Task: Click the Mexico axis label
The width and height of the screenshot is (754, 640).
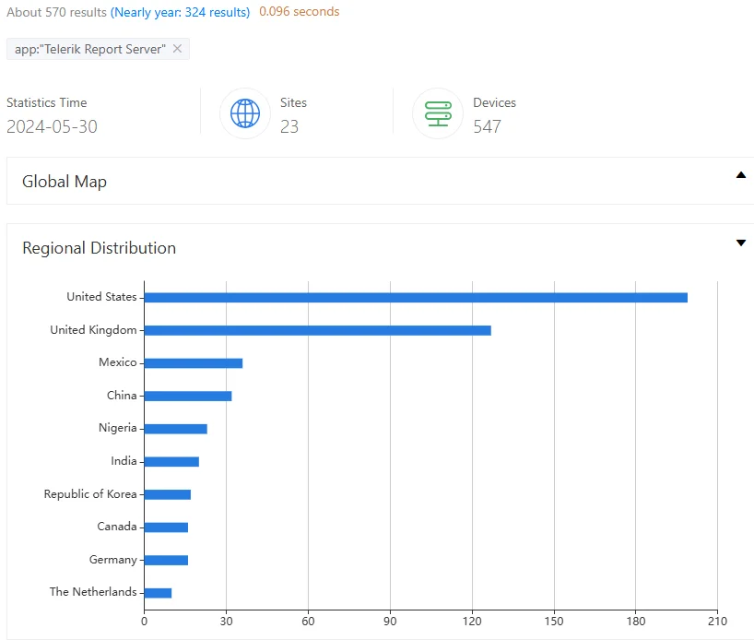Action: (x=118, y=361)
